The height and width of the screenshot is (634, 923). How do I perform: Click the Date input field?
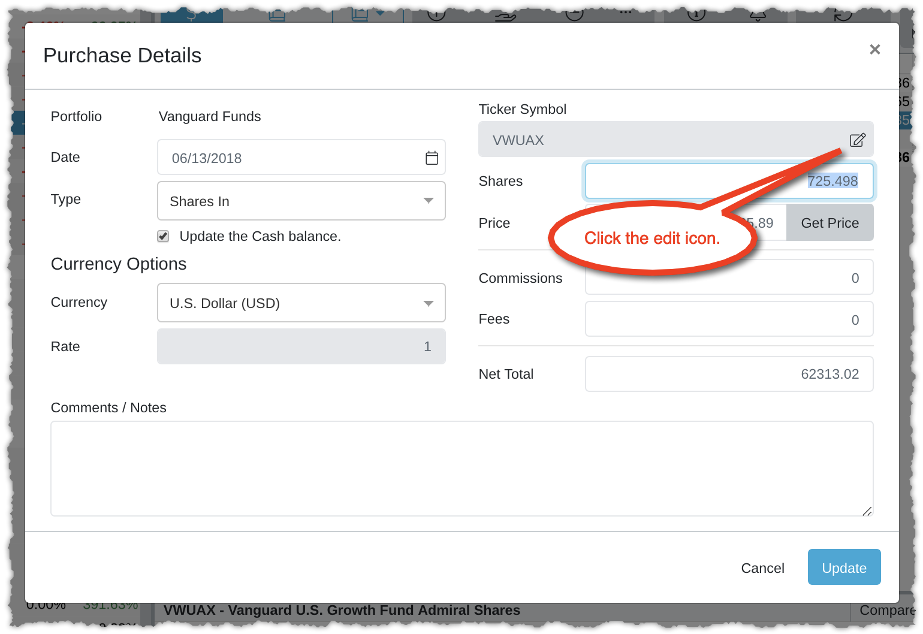click(x=301, y=158)
